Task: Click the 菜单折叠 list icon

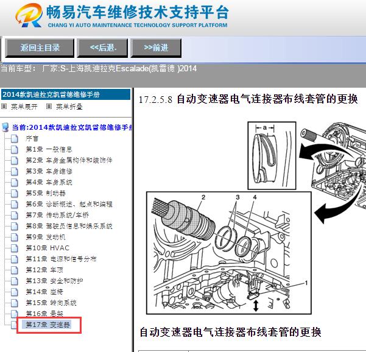Action: click(49, 107)
